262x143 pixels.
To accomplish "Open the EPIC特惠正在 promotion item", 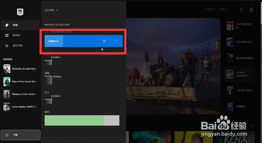I will 240,42.
